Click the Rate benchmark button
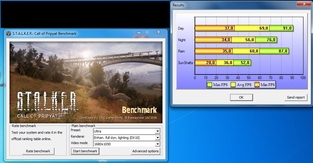The height and width of the screenshot is (163, 313). pyautogui.click(x=38, y=151)
